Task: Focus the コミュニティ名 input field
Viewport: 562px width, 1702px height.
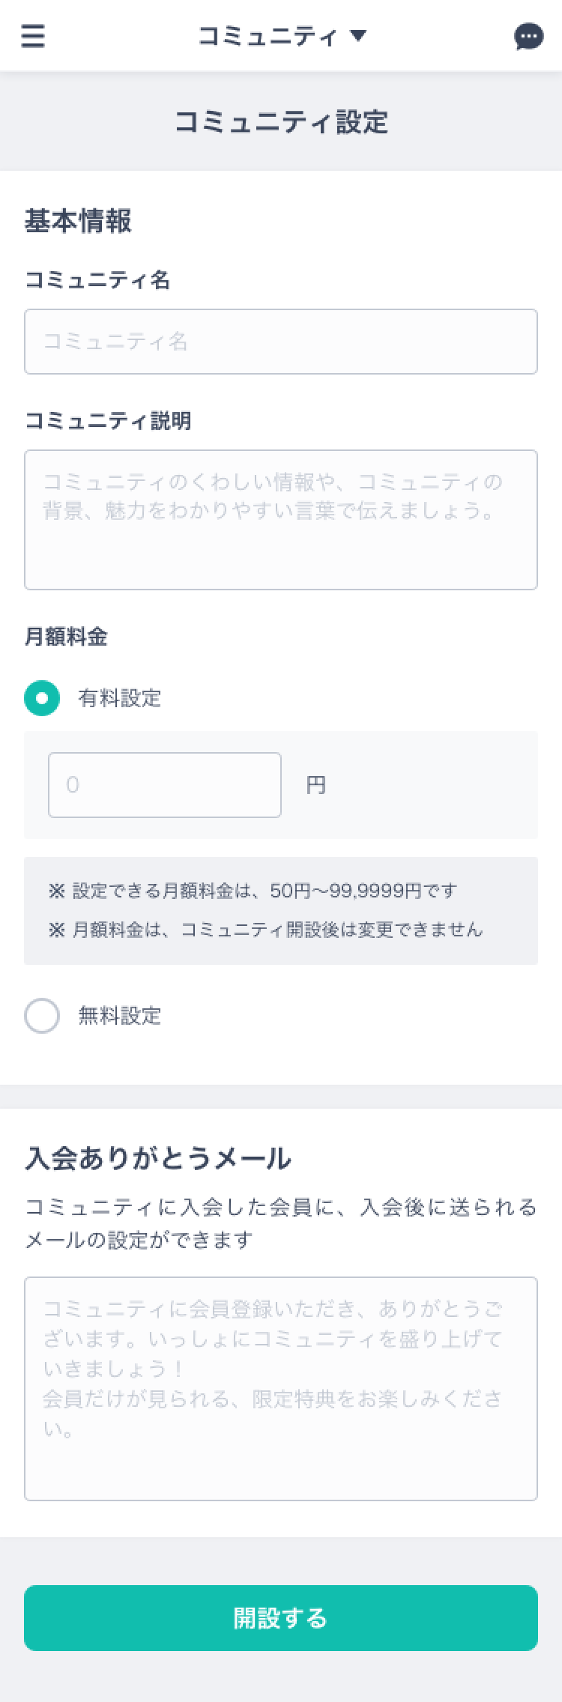Action: click(281, 342)
